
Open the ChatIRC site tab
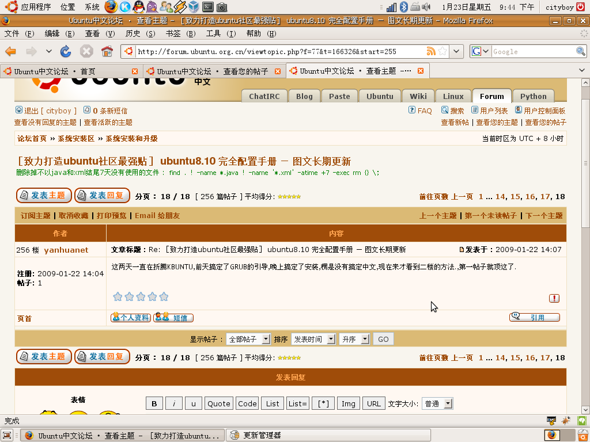click(x=264, y=96)
